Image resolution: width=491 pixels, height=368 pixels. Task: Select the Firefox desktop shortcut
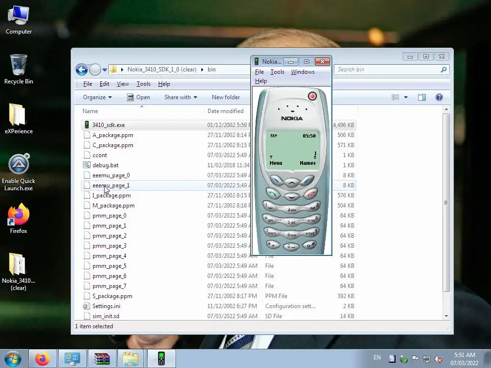19,218
